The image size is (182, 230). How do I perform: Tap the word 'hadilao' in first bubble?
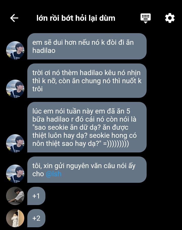pos(44,51)
